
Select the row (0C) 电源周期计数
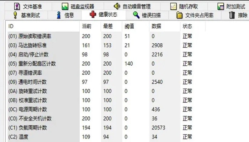pyautogui.click(x=106, y=109)
